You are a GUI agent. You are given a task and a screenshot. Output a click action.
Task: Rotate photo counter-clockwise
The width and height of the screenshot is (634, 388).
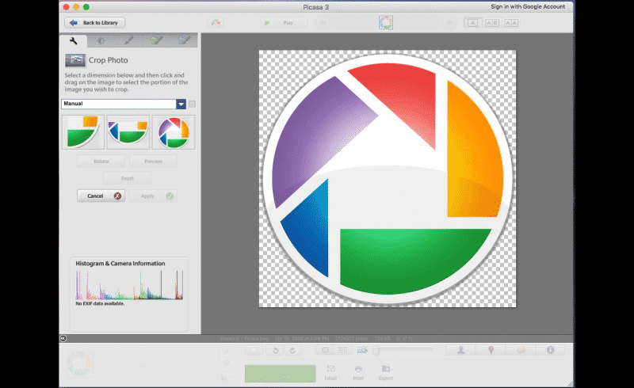point(275,350)
